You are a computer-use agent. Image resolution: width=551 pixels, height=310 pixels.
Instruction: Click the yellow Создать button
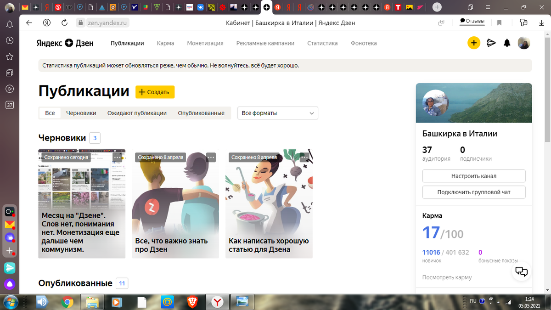pos(155,92)
